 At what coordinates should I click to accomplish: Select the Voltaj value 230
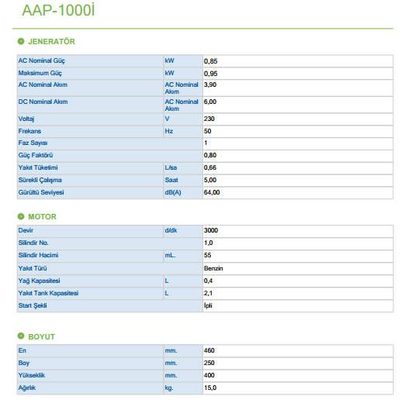coord(209,119)
